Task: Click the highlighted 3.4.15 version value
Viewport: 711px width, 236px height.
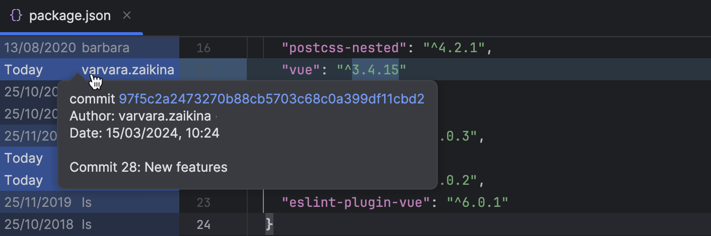Action: (375, 70)
